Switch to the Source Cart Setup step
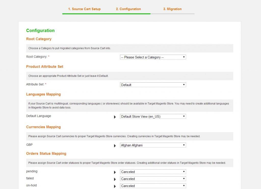The width and height of the screenshot is (261, 189). (84, 9)
